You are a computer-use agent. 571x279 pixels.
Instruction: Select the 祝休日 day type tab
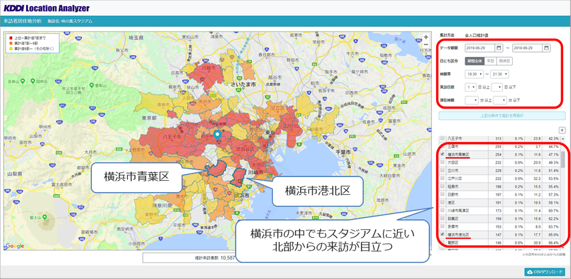pyautogui.click(x=504, y=61)
